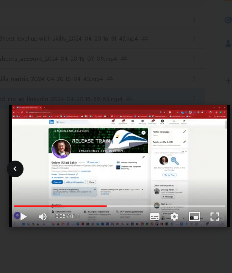The image size is (232, 273).
Task: Click Try for Free button
Action: 169,175
